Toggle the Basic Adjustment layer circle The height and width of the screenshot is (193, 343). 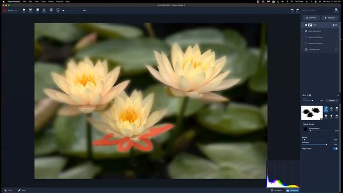click(x=306, y=31)
